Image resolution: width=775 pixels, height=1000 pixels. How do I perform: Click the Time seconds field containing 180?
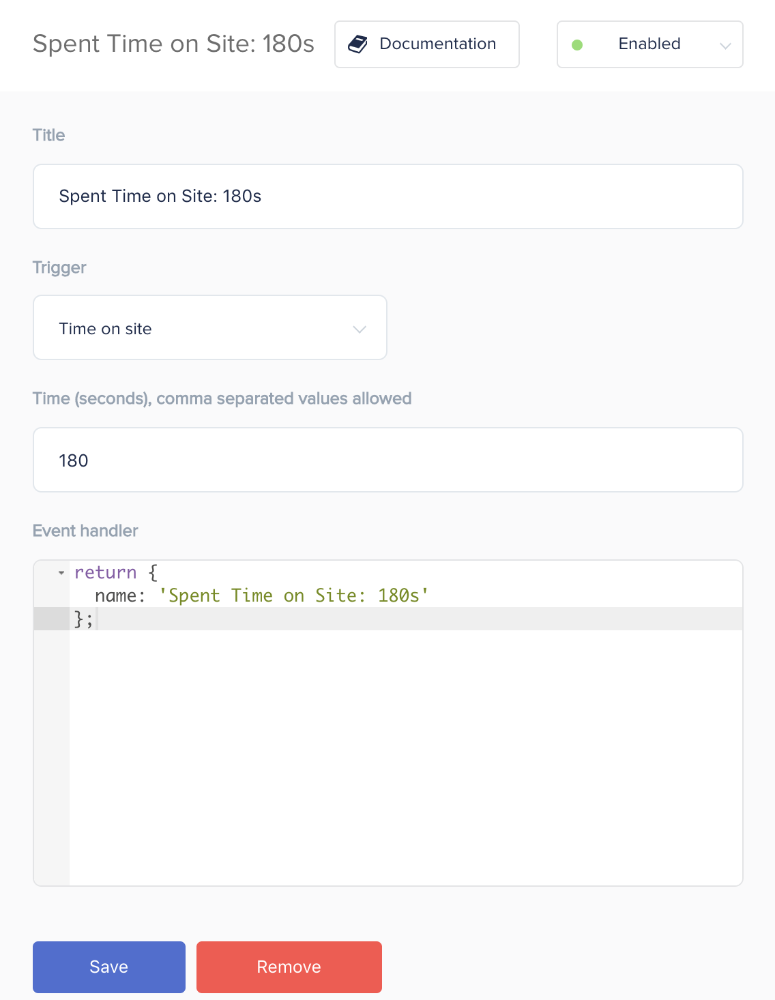pos(388,460)
